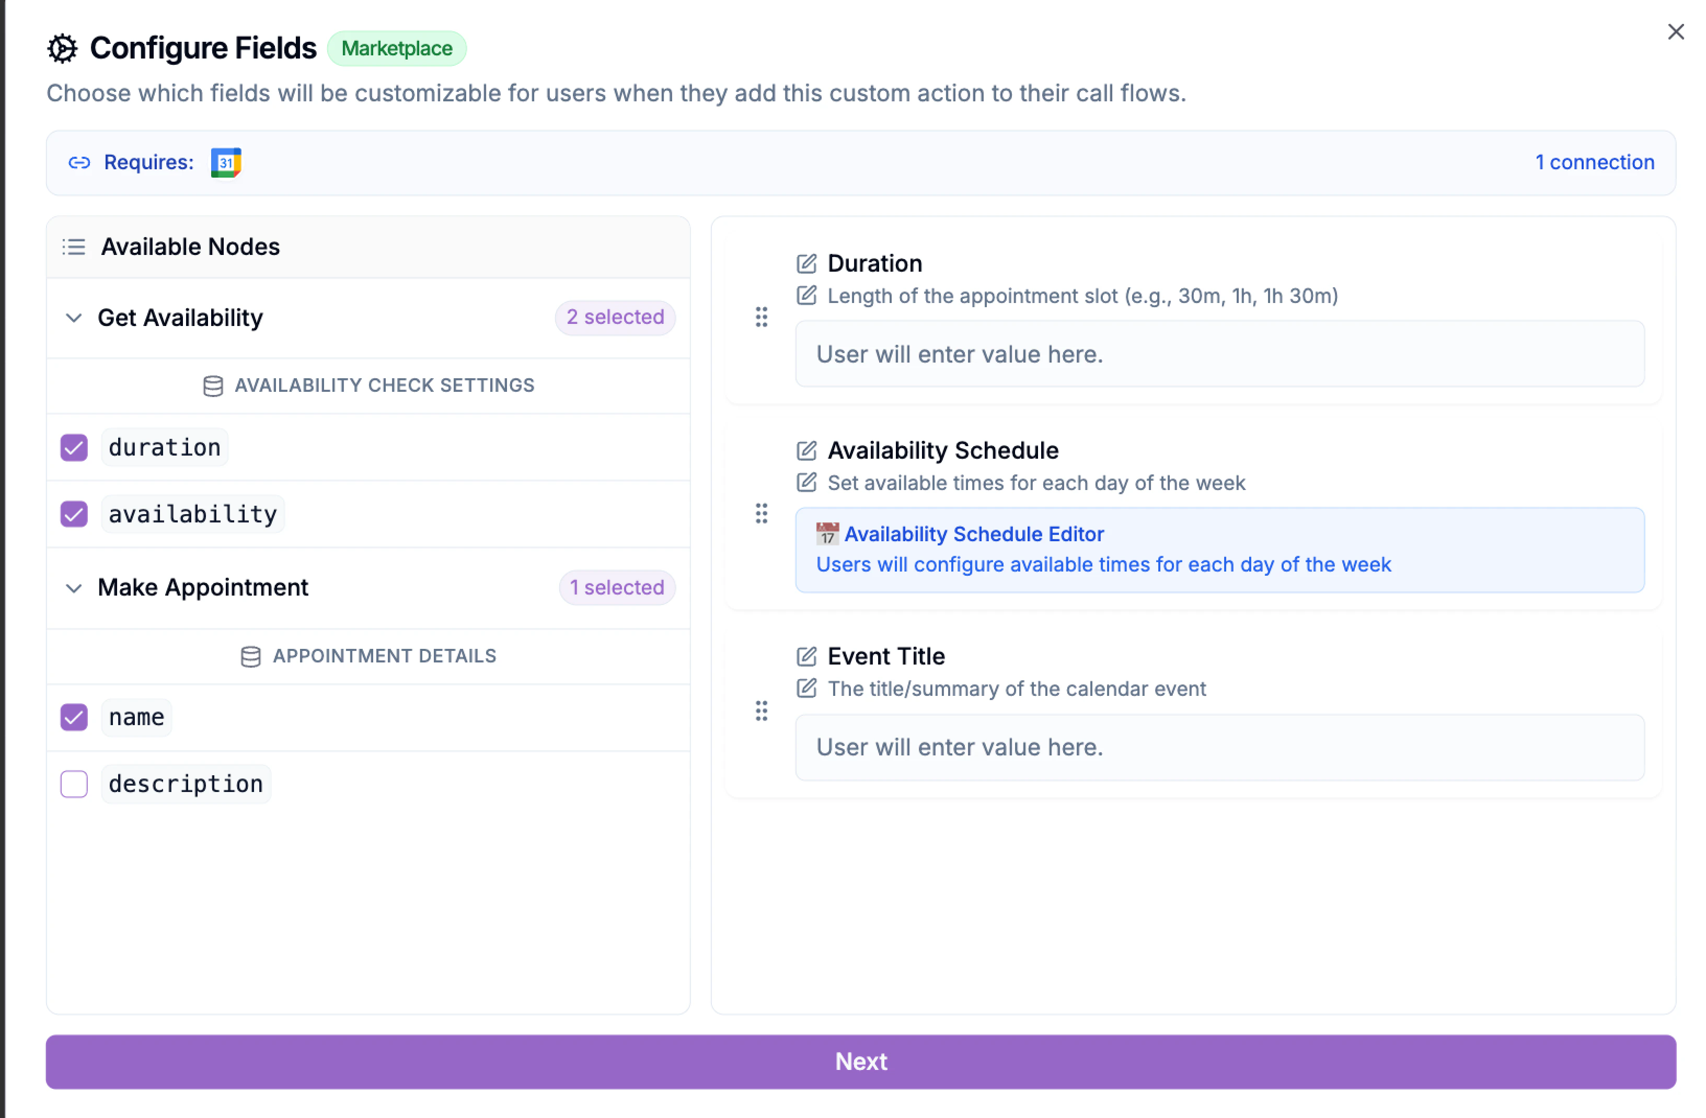Uncheck the duration field

click(x=74, y=447)
